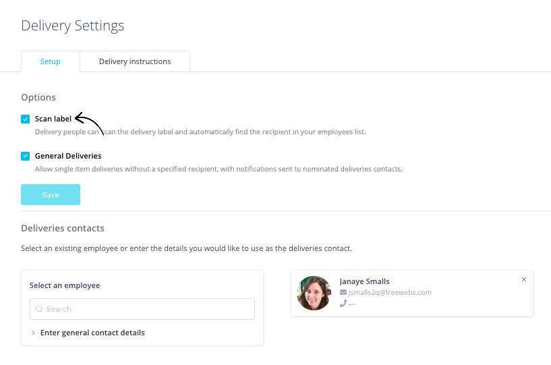Viewport: 551px width, 365px height.
Task: Click Janaye Smalls' profile photo
Action: pyautogui.click(x=314, y=293)
